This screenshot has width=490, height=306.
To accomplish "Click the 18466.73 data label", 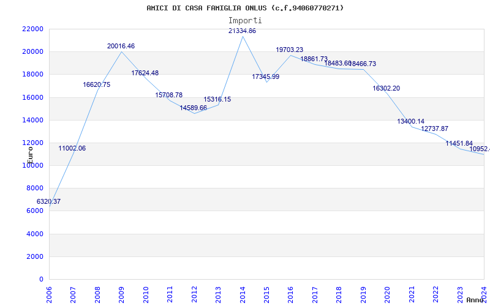I will click(x=364, y=64).
